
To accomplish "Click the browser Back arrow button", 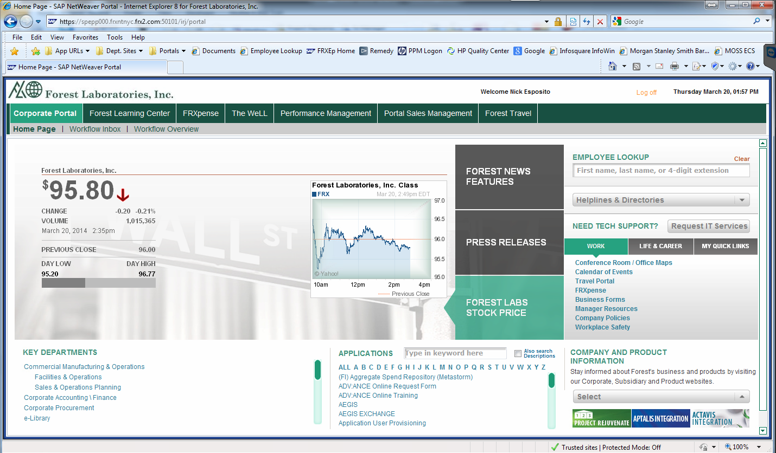I will click(11, 22).
